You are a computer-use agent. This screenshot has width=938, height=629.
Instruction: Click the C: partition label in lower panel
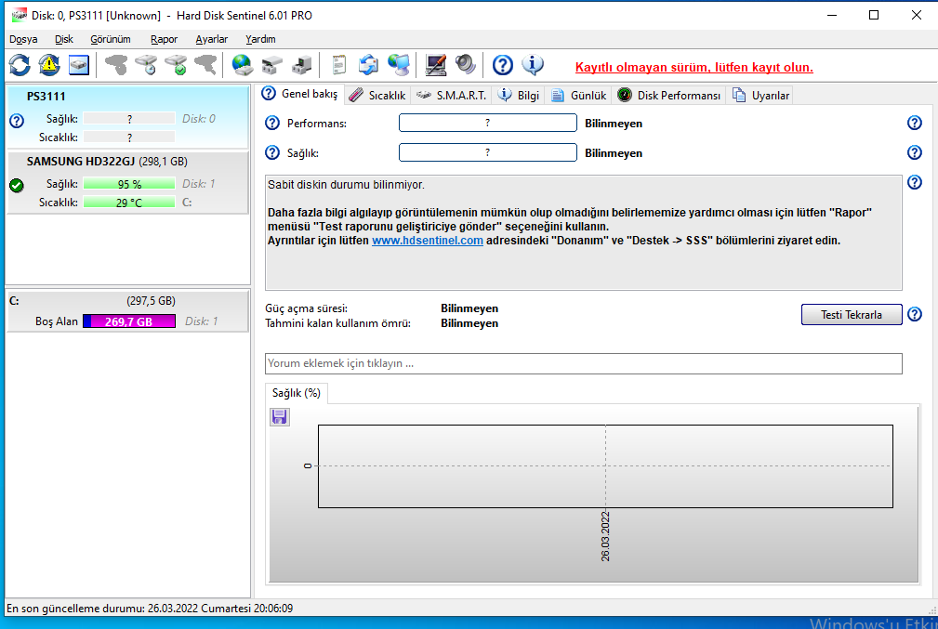click(14, 301)
